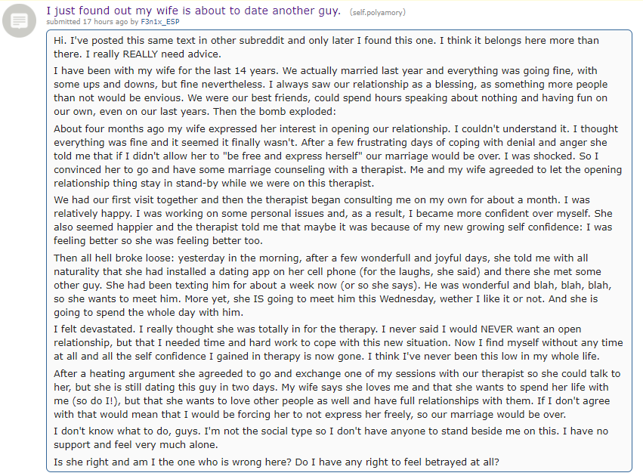Click the capitalized word 'NEVER' in the post
The width and height of the screenshot is (643, 476).
click(496, 329)
